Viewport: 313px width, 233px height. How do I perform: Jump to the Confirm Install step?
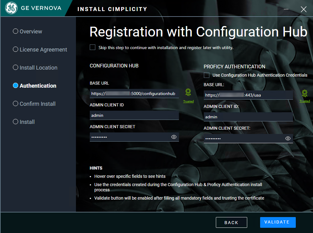34,104
